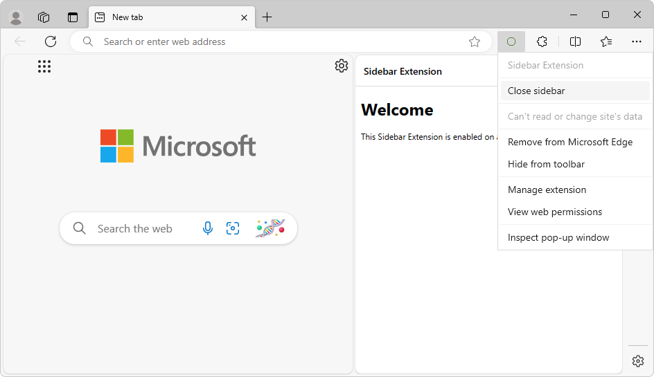Click Can't read or change site's data

[575, 117]
